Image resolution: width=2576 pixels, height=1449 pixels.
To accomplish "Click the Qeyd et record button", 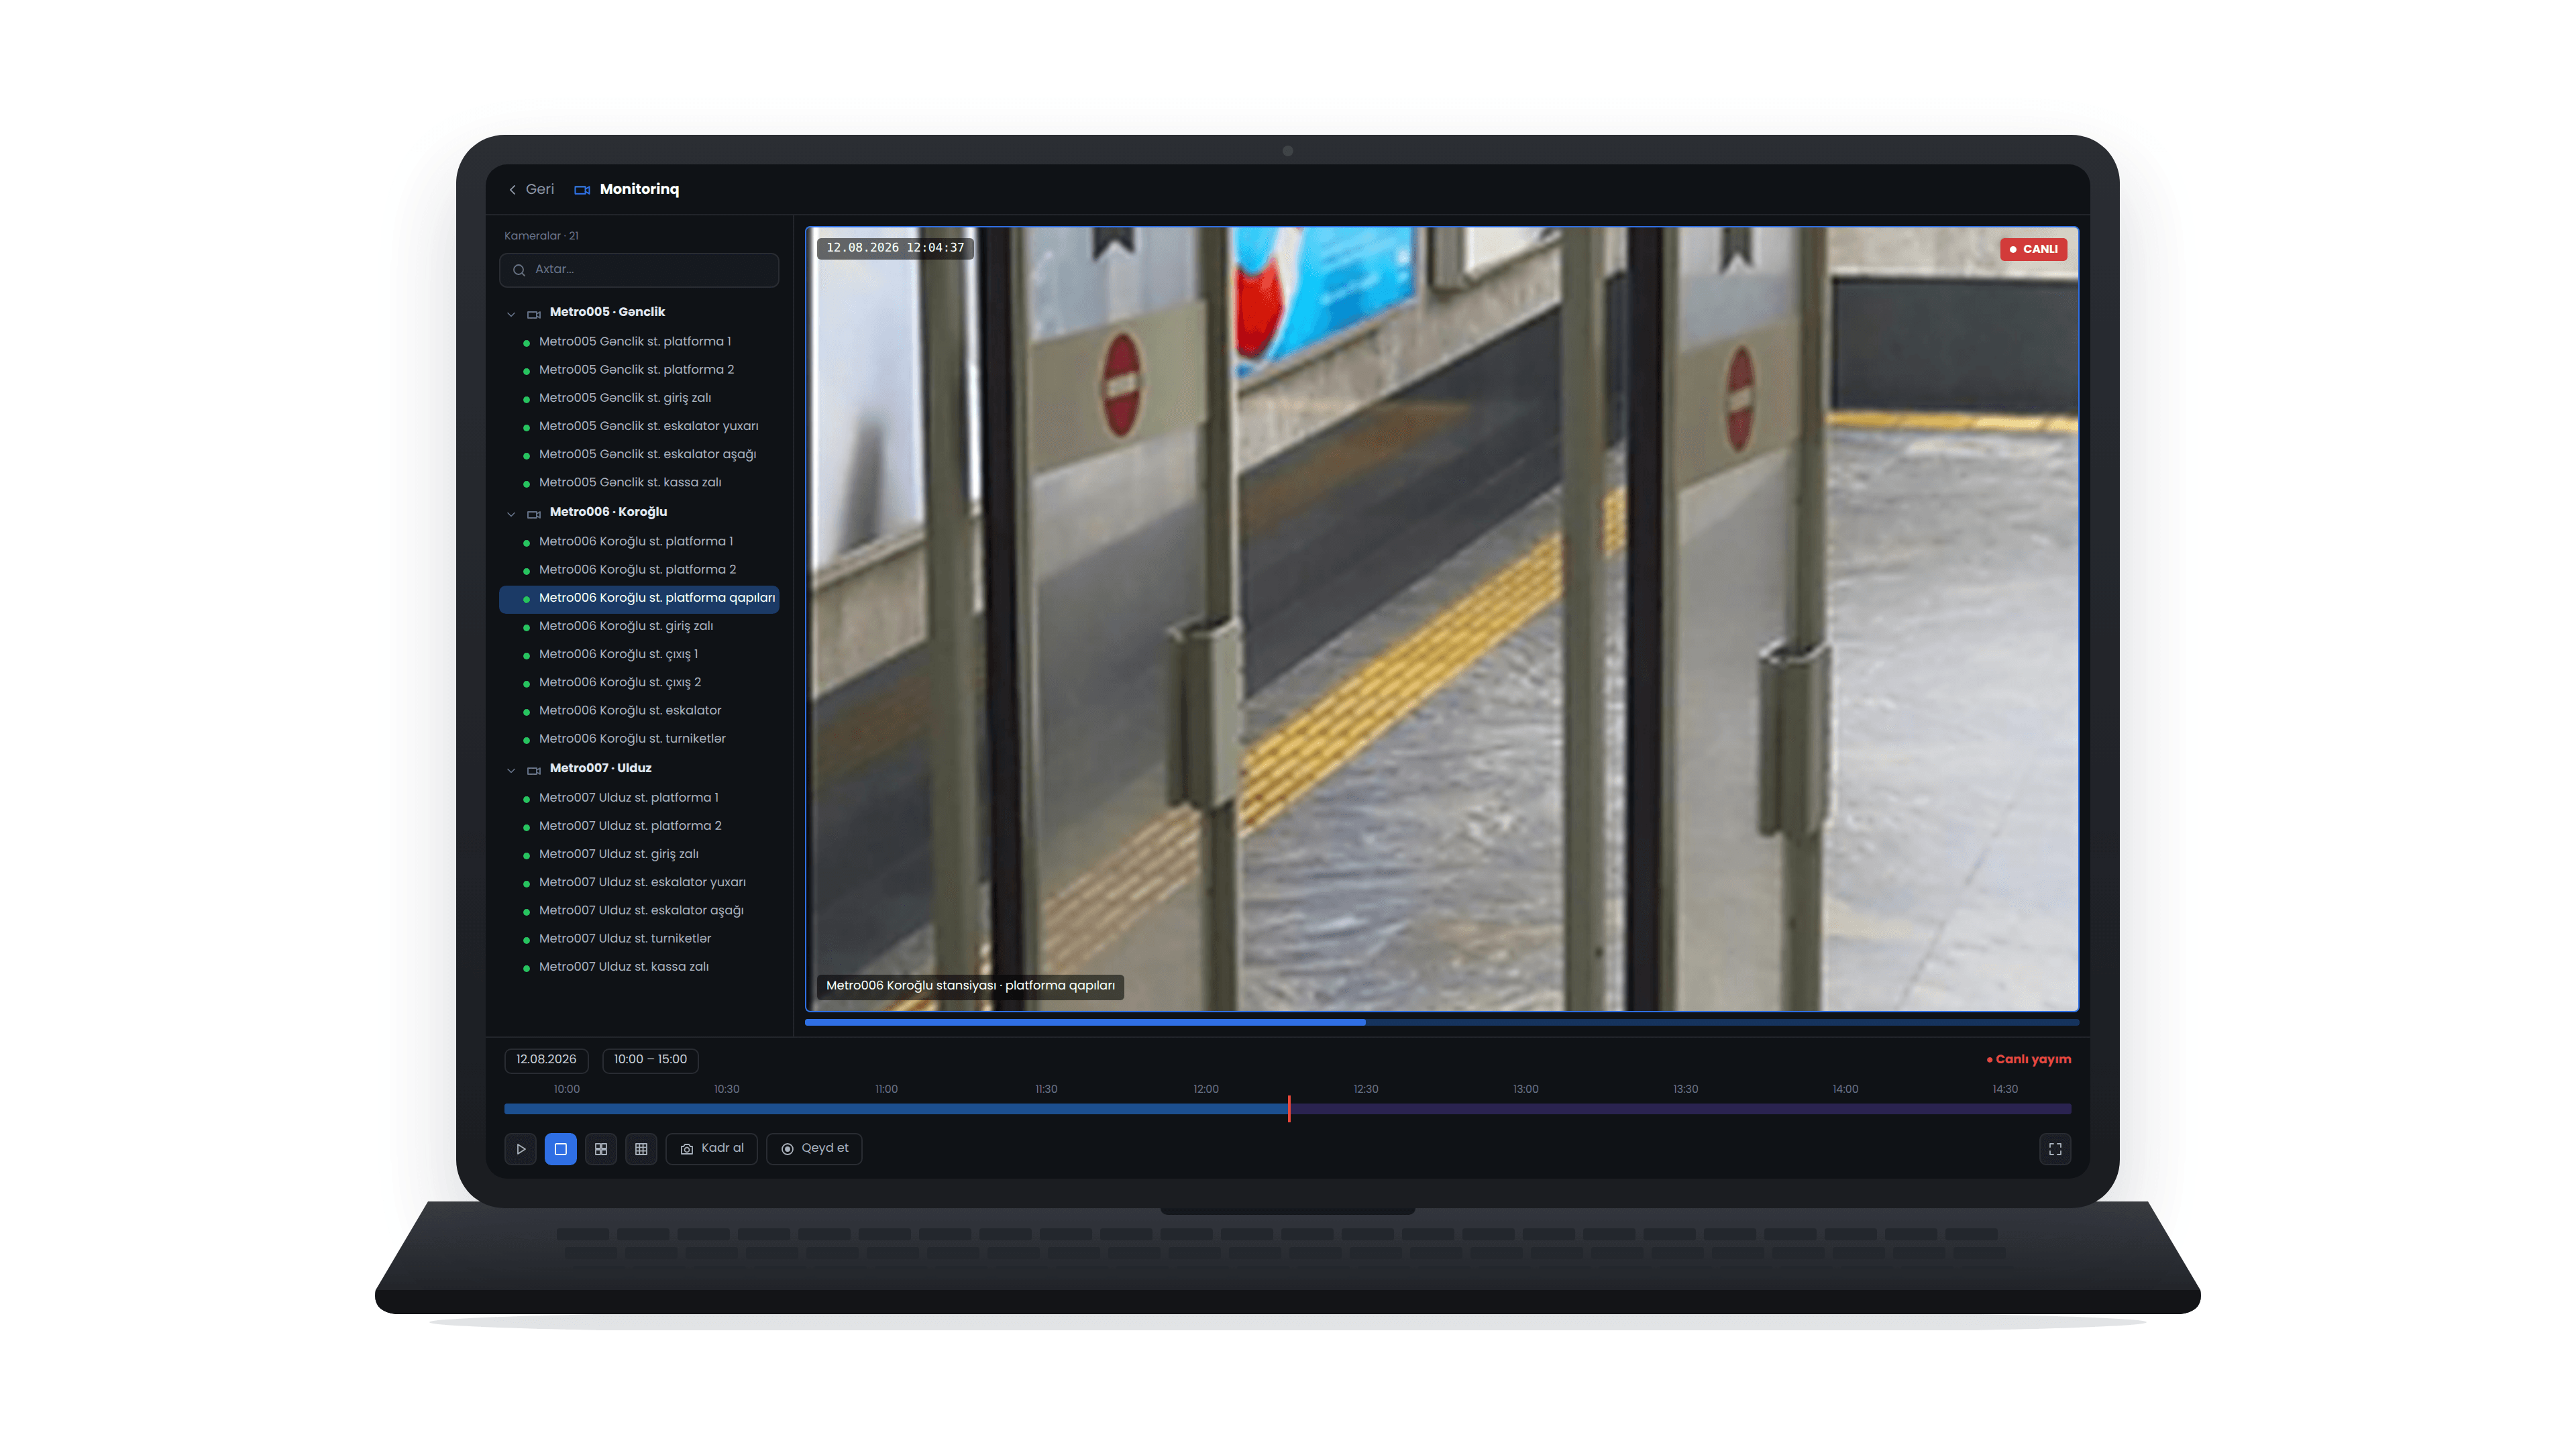I will pos(814,1149).
